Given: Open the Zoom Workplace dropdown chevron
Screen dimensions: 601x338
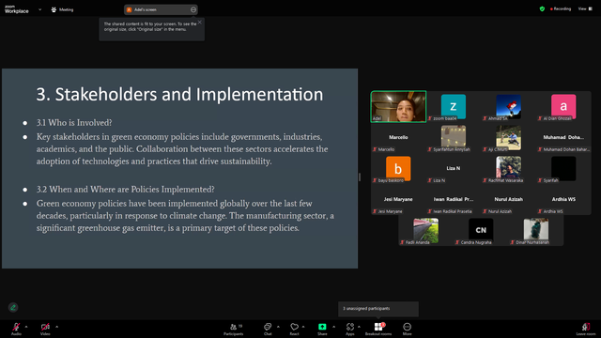Looking at the screenshot, I should coord(39,9).
